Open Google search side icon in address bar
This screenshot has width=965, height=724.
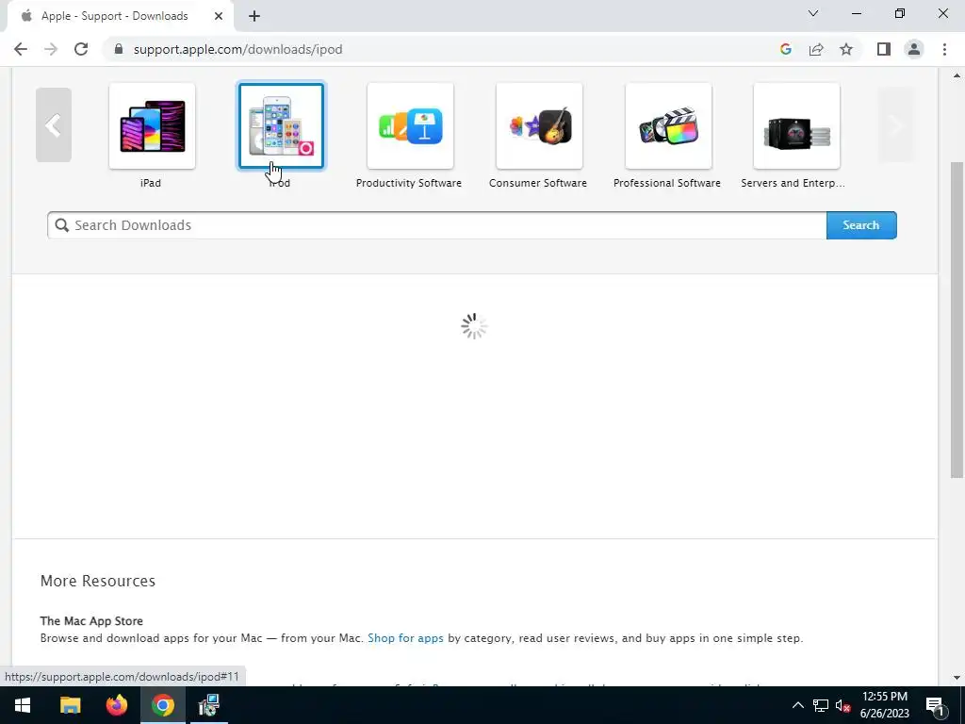point(785,49)
